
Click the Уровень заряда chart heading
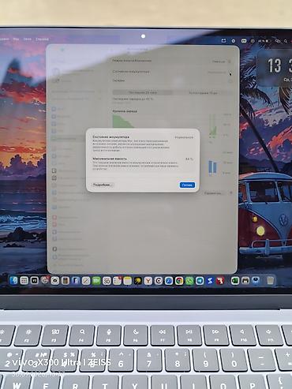click(x=125, y=111)
